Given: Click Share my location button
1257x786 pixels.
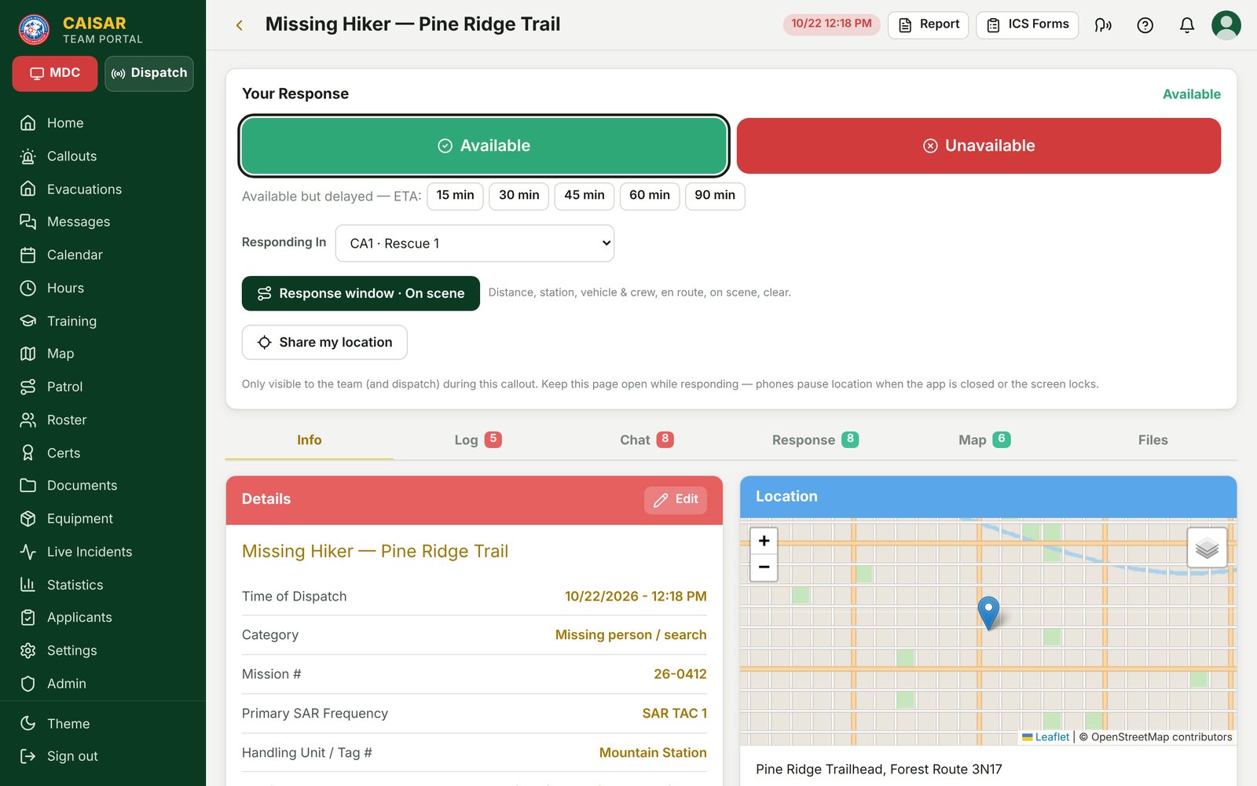Looking at the screenshot, I should pyautogui.click(x=324, y=343).
